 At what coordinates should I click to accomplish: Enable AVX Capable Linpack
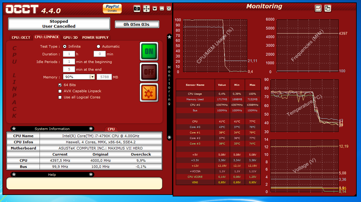point(60,91)
